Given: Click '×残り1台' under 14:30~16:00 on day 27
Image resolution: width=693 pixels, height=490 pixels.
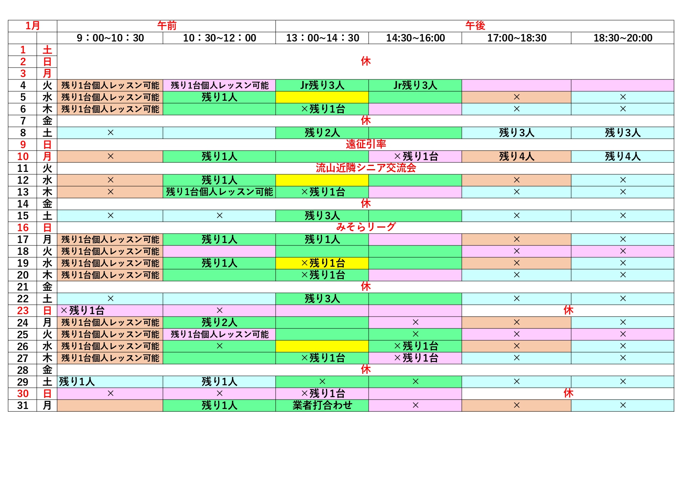Looking at the screenshot, I should [416, 358].
